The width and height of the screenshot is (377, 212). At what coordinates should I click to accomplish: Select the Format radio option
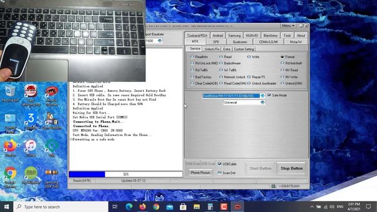tap(287, 57)
